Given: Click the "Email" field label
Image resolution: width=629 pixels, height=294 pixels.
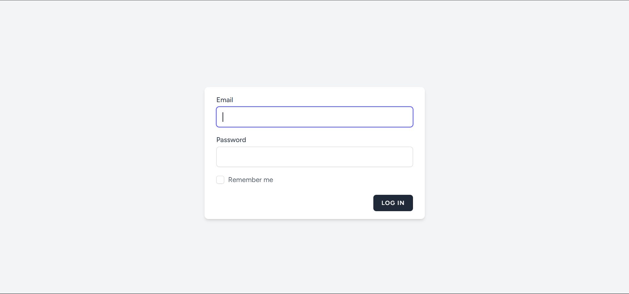Looking at the screenshot, I should [225, 100].
